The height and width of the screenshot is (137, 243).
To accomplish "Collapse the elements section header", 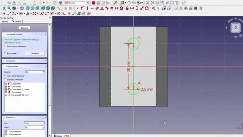I will (x=45, y=118).
